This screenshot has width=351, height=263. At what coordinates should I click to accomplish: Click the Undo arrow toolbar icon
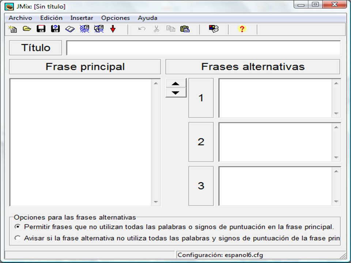coord(142,29)
